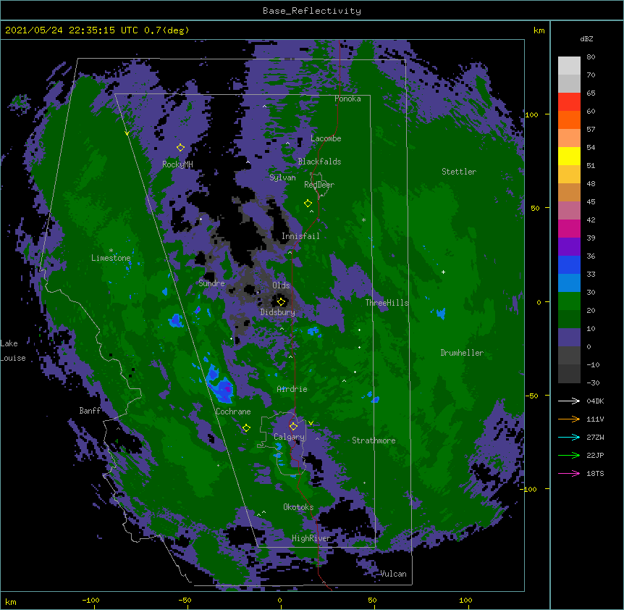This screenshot has height=610, width=624.
Task: Click the Innisfail town label
Action: [300, 236]
